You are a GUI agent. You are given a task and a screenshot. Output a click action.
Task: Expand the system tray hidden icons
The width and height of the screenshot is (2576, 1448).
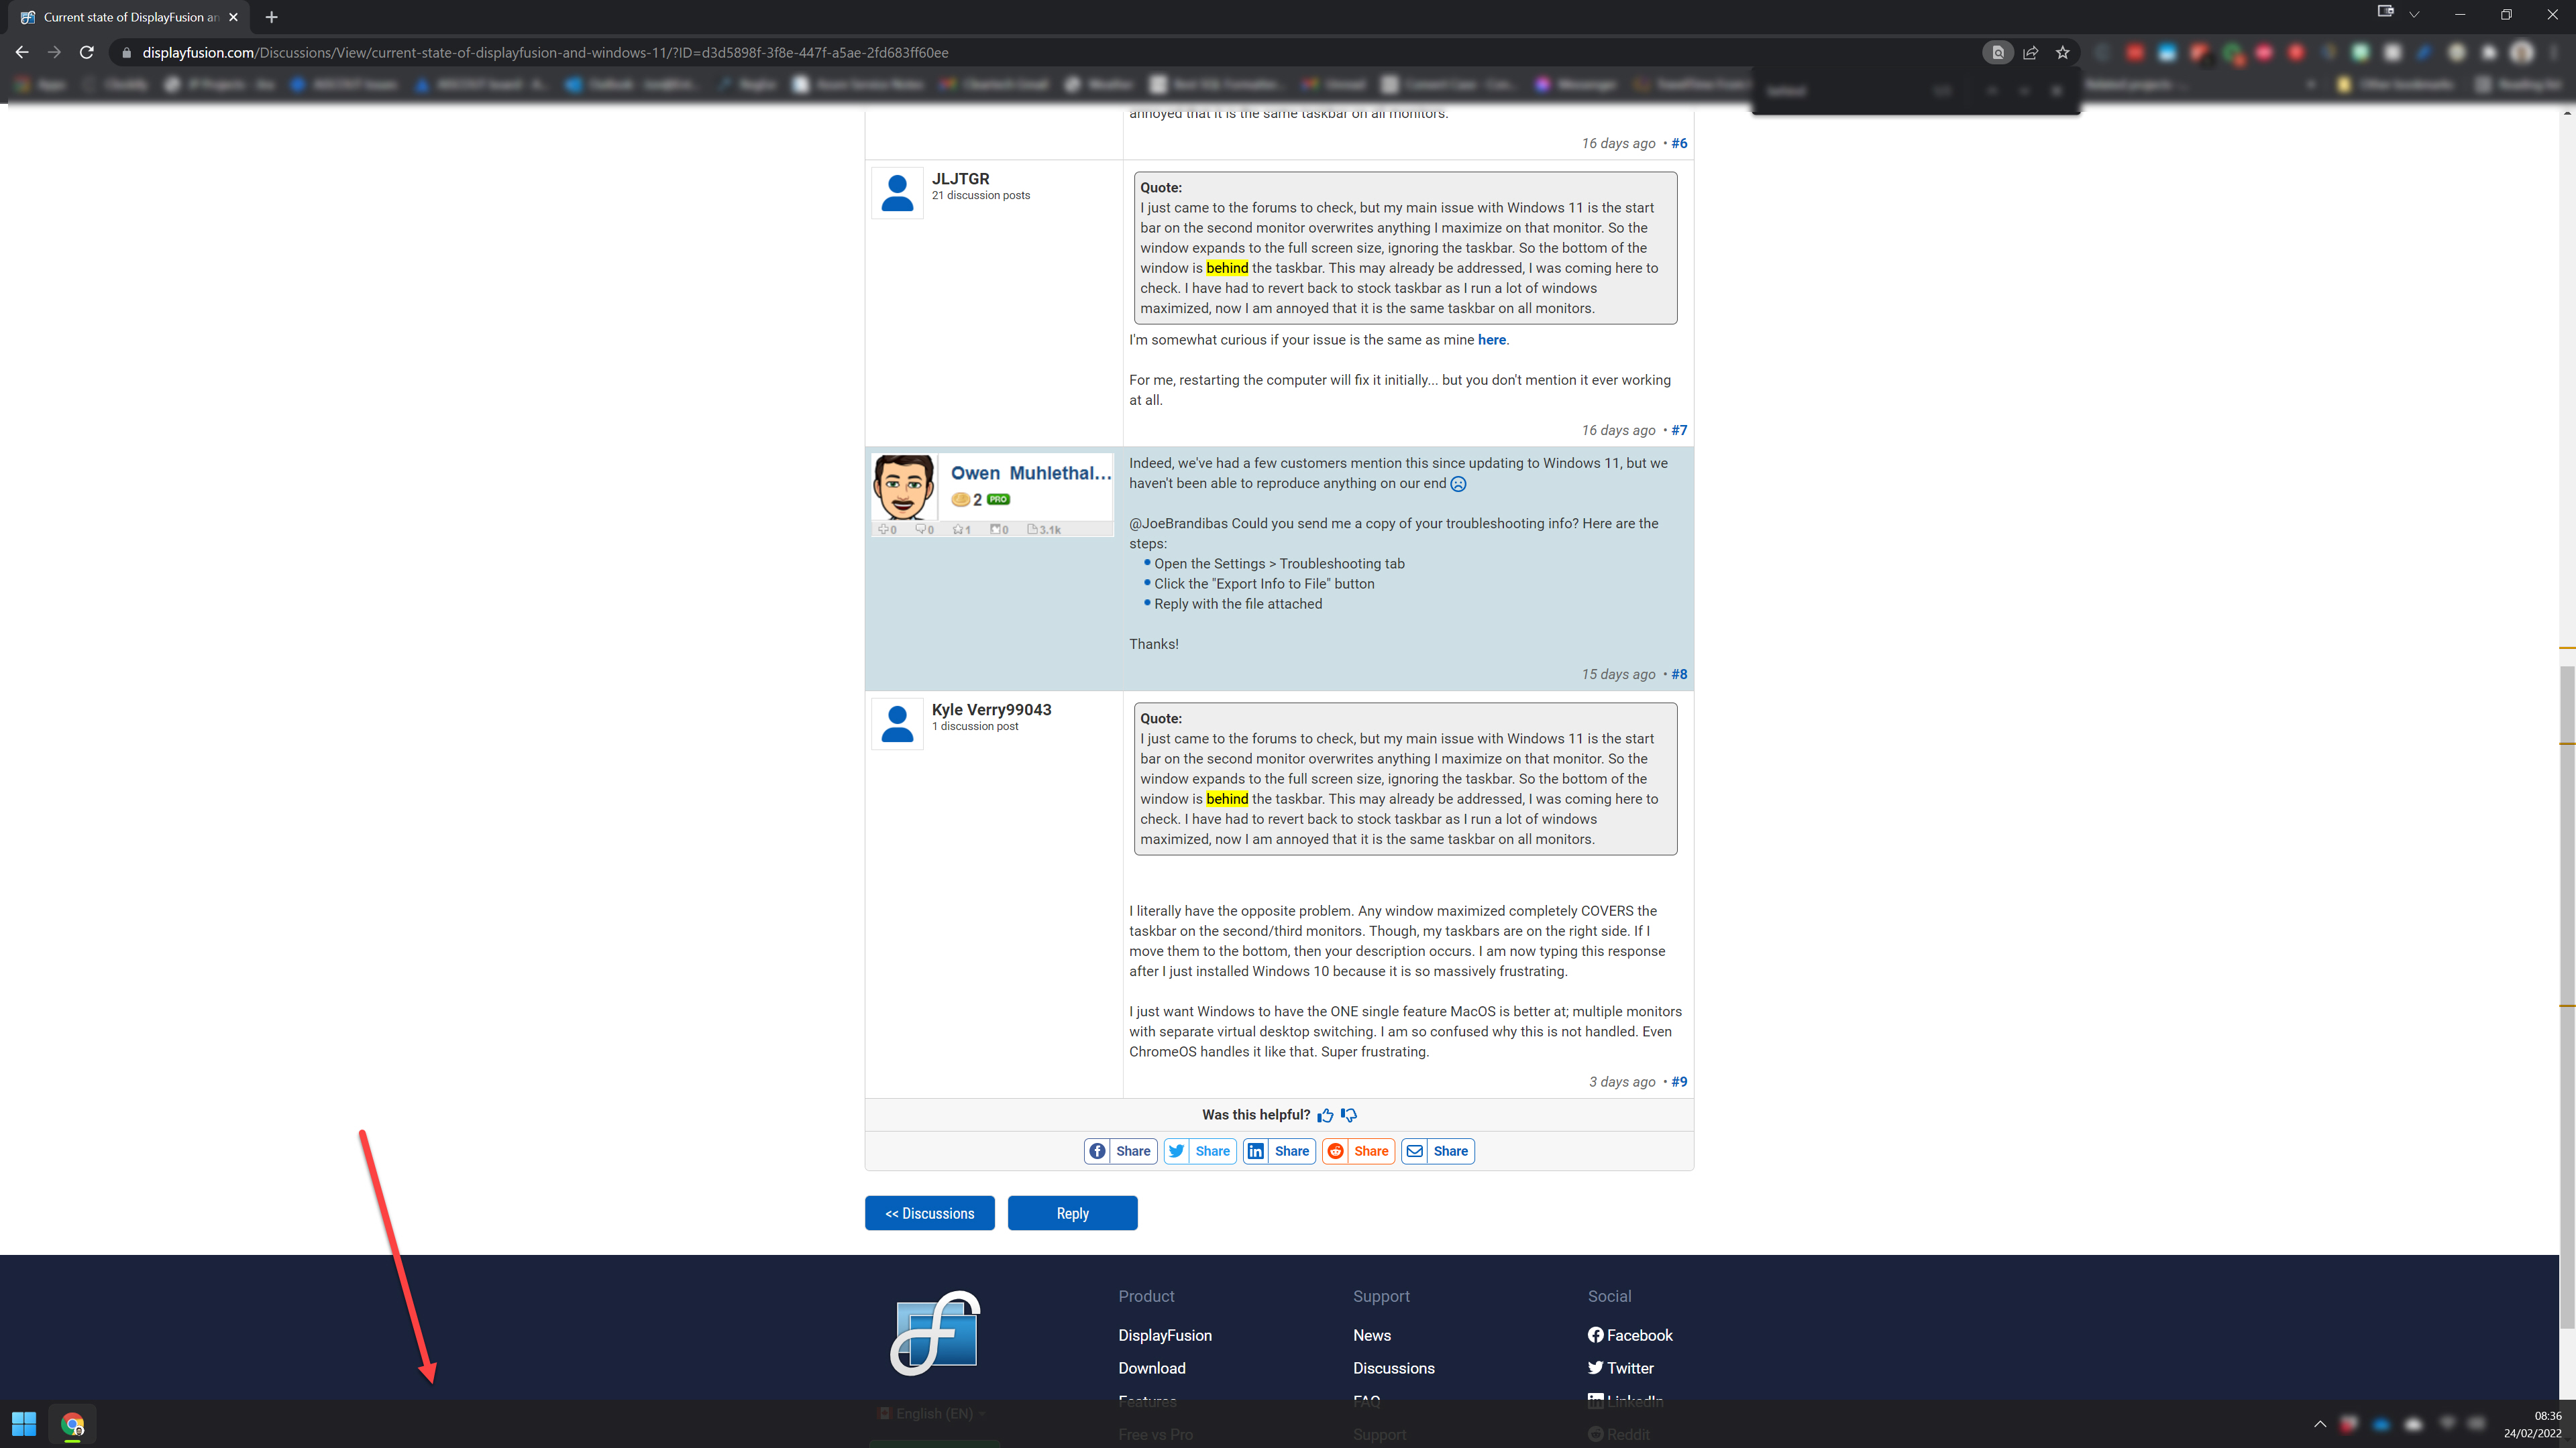2320,1424
